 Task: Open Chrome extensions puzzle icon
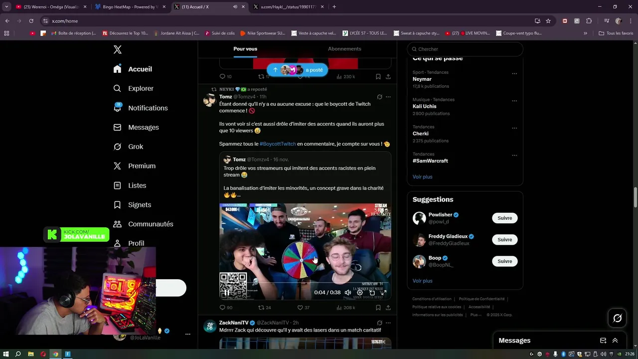(x=589, y=21)
